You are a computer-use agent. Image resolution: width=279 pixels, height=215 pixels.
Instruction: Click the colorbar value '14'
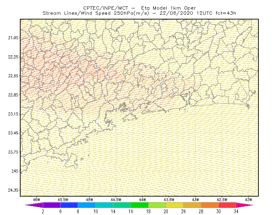click(113, 212)
